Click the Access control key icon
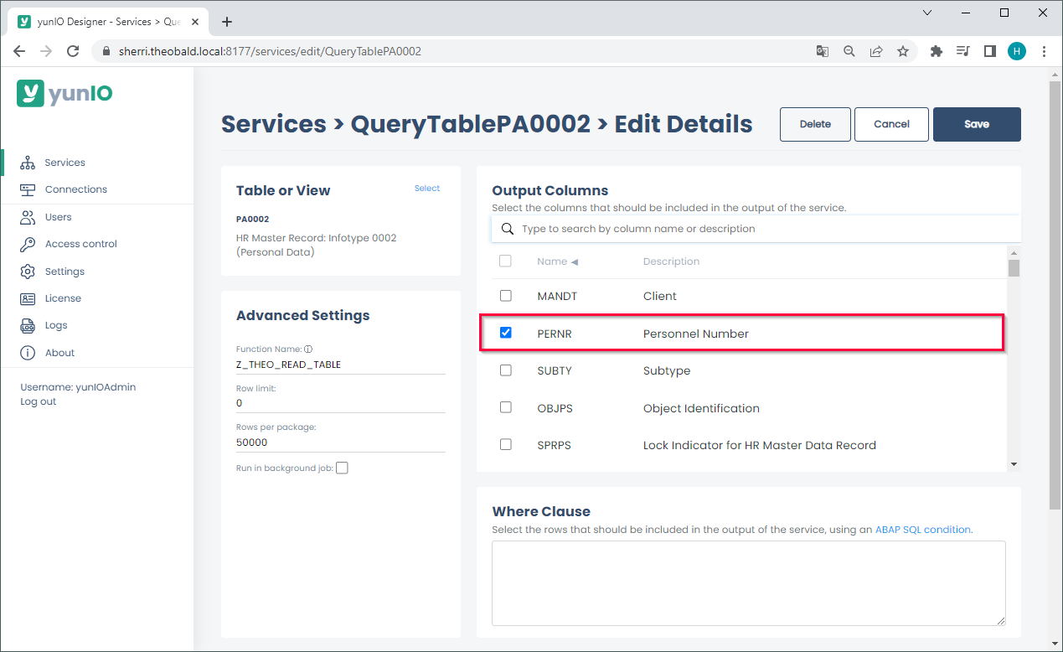This screenshot has width=1063, height=652. tap(28, 244)
